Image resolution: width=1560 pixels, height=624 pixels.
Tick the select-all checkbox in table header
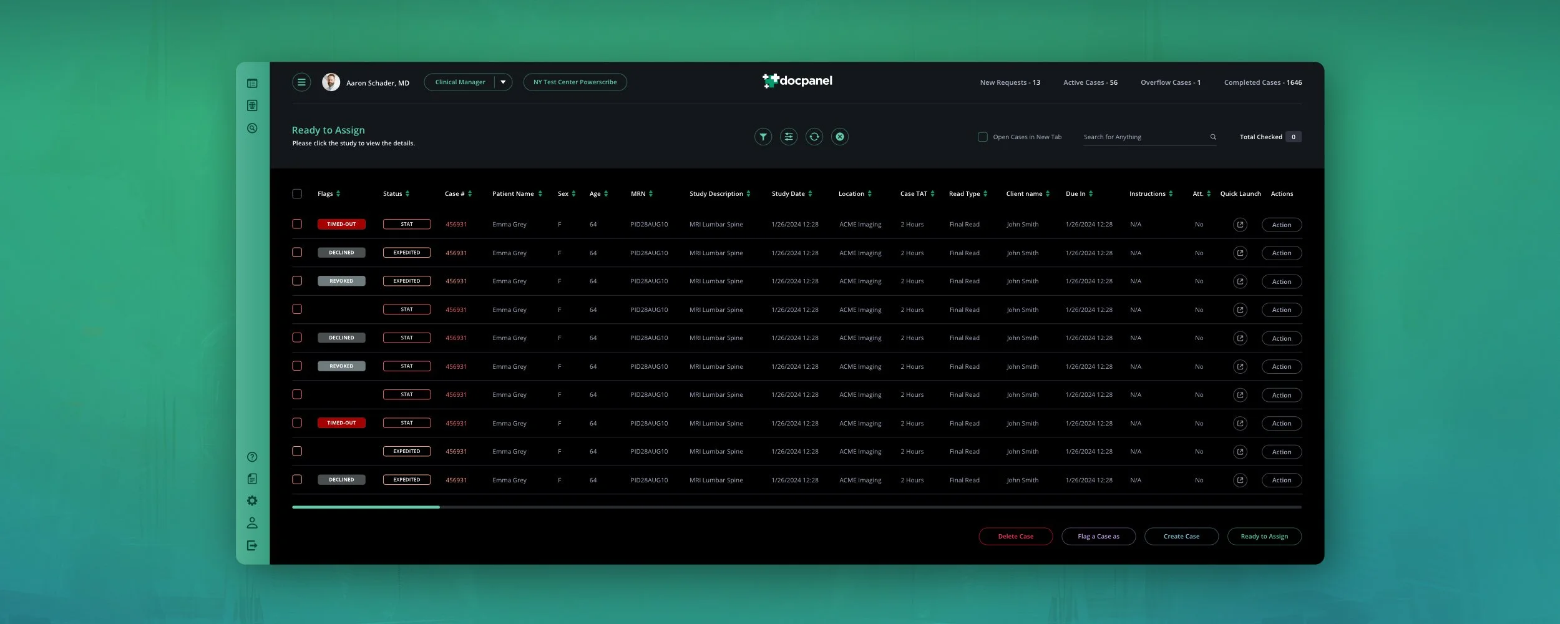297,194
